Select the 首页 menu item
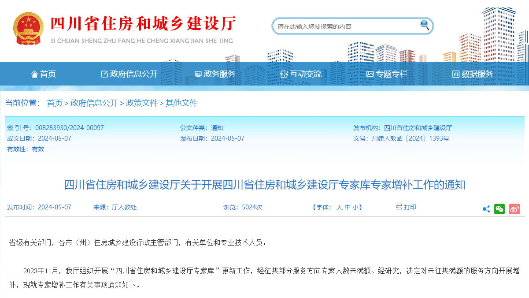529x298 pixels. click(48, 74)
